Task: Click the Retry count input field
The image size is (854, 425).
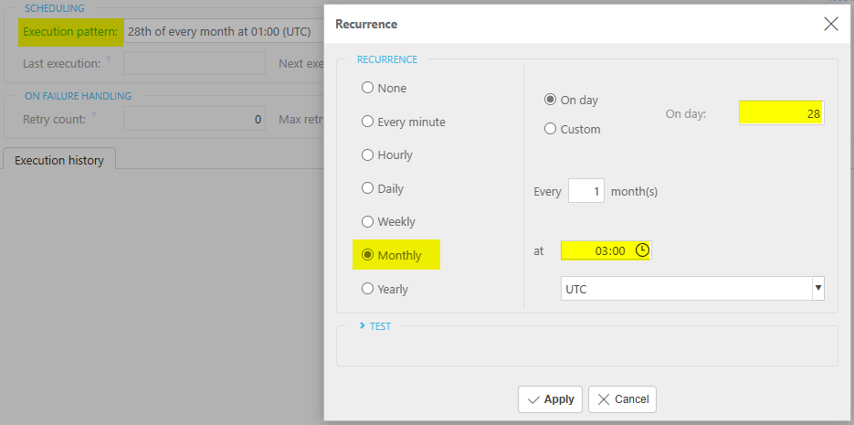Action: [x=194, y=119]
